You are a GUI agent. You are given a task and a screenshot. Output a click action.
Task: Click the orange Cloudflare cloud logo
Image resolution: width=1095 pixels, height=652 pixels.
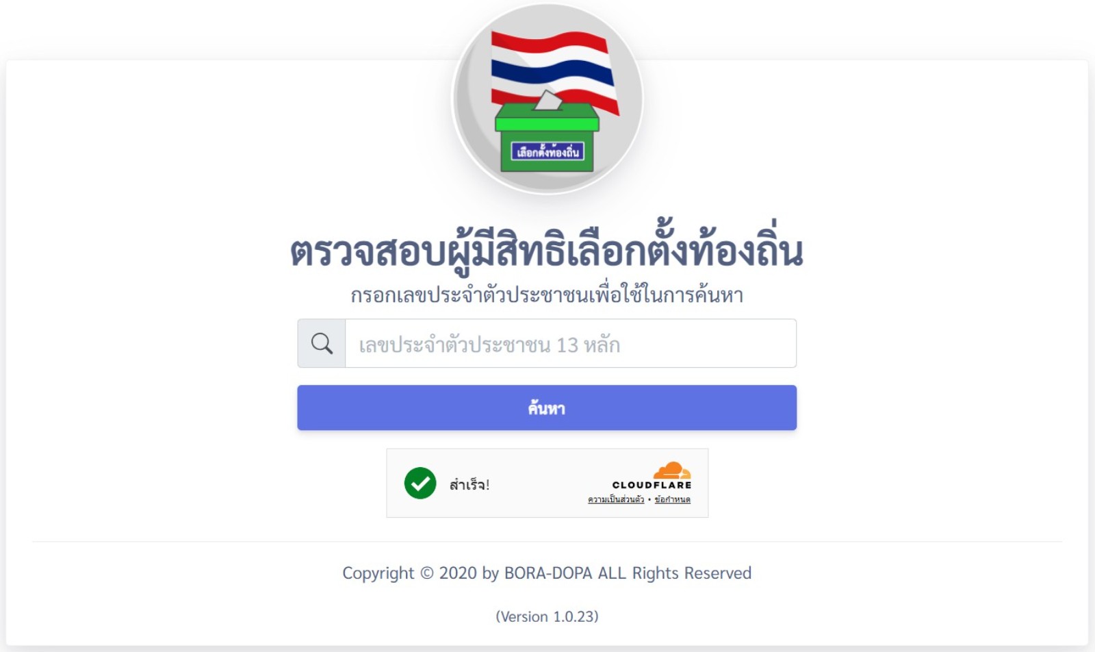[x=671, y=471]
